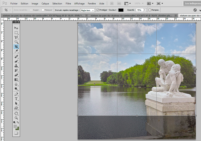Image resolution: width=201 pixels, height=141 pixels.
Task: Select the Spot Healing Brush tool
Action: pyautogui.click(x=16, y=56)
